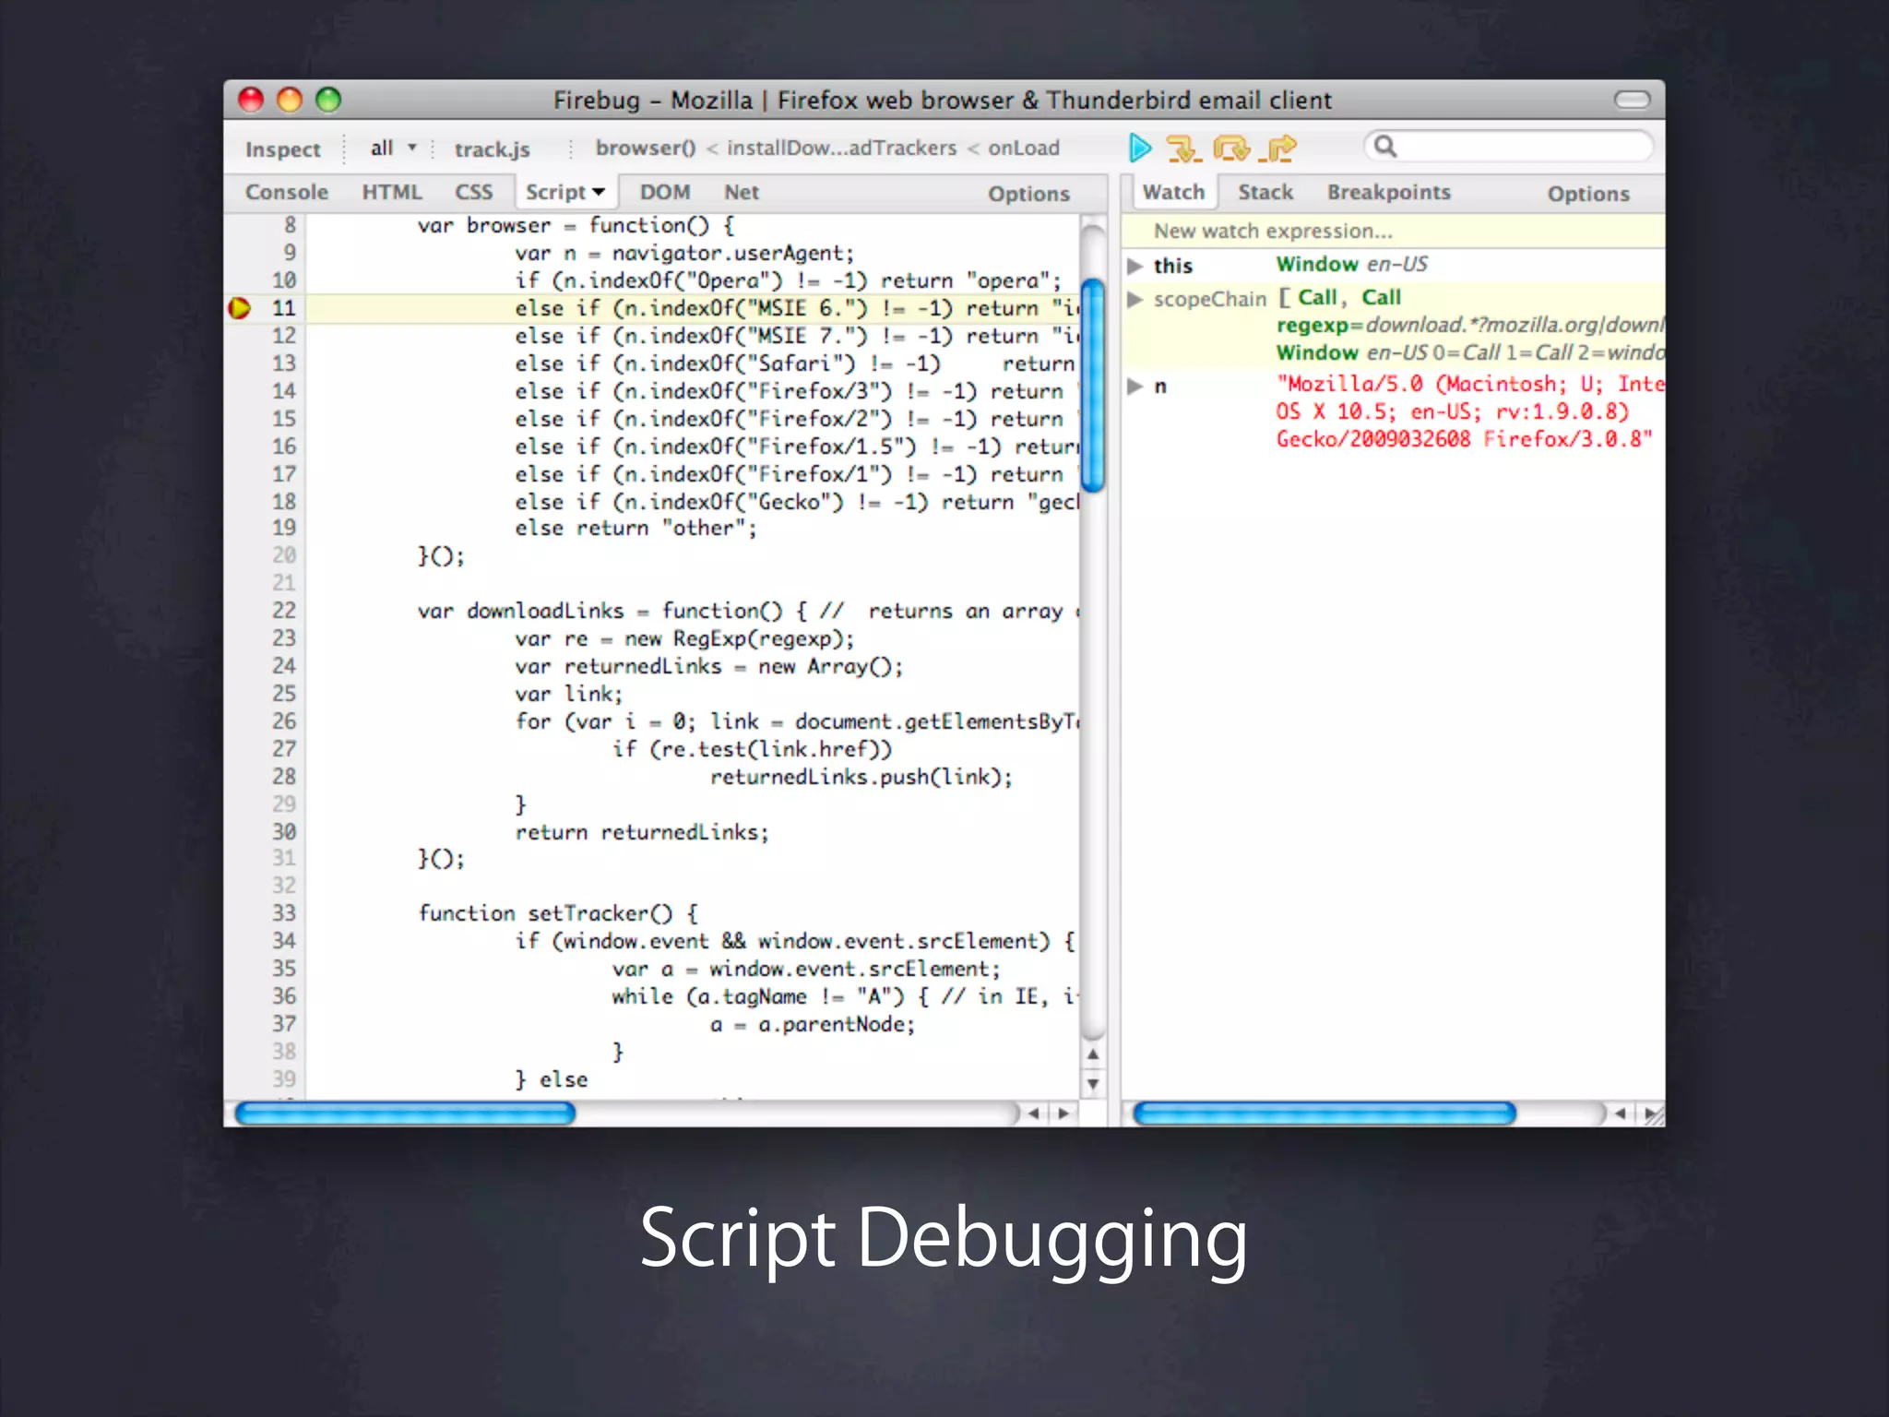Click the red close window button
1889x1417 pixels.
click(251, 100)
